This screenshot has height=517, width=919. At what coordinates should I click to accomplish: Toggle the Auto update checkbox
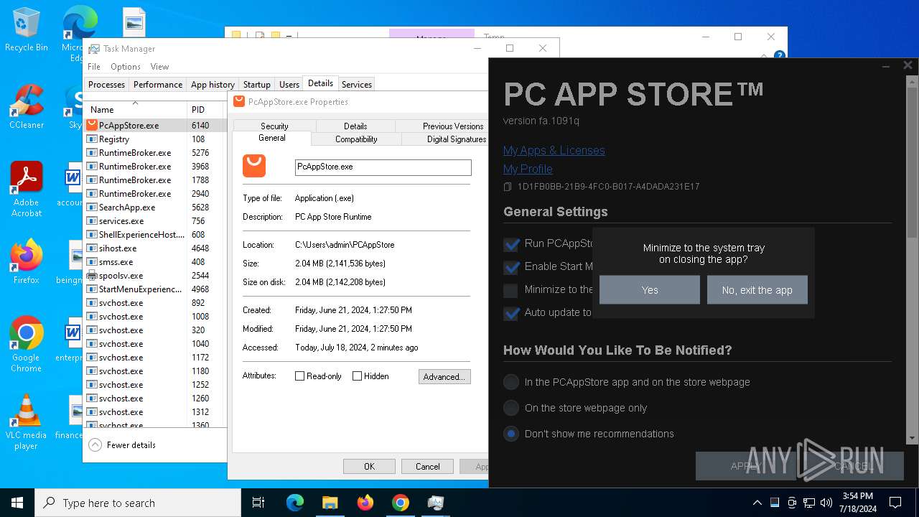coord(511,313)
